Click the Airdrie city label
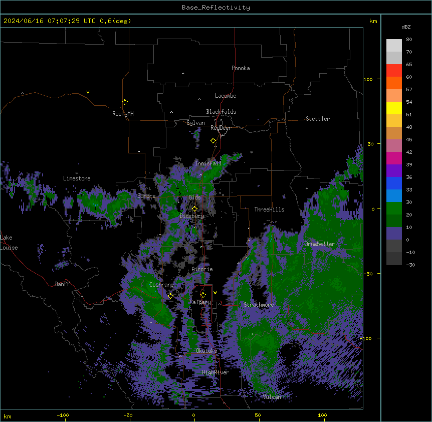Image resolution: width=432 pixels, height=422 pixels. tap(202, 269)
